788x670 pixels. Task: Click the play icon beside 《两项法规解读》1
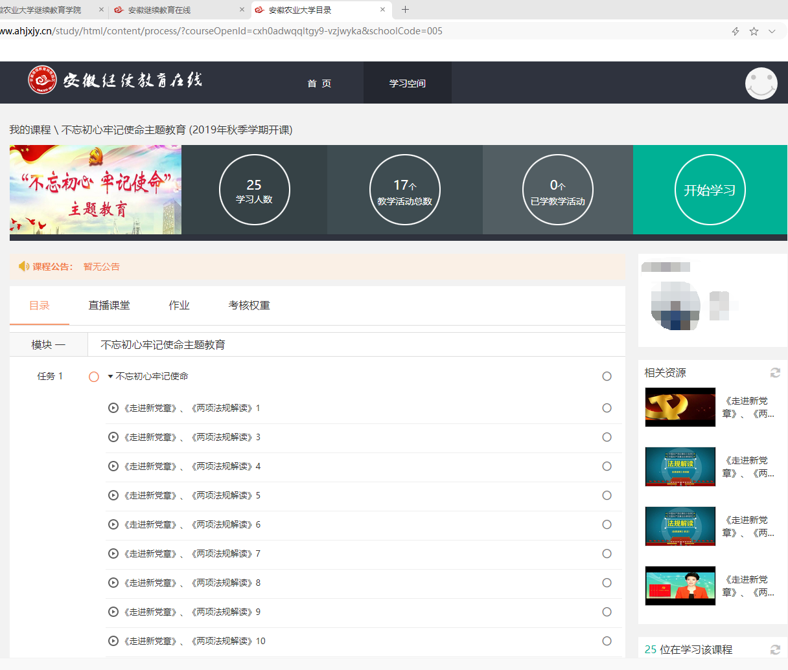pyautogui.click(x=113, y=408)
